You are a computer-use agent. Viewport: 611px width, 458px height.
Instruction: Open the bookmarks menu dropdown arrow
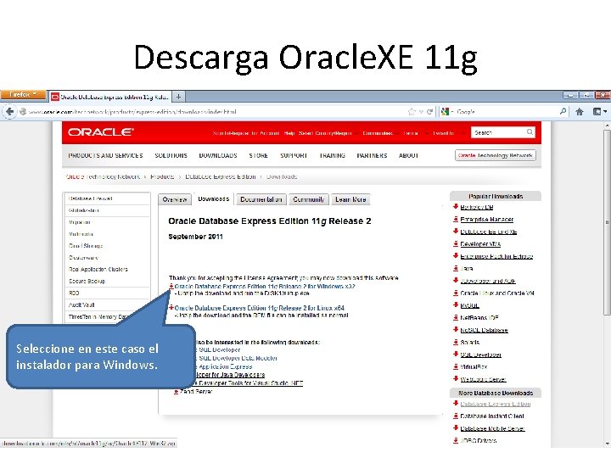click(605, 112)
